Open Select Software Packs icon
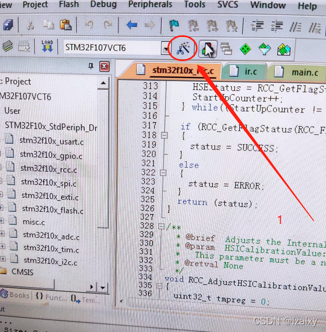326x332 pixels. pyautogui.click(x=264, y=49)
